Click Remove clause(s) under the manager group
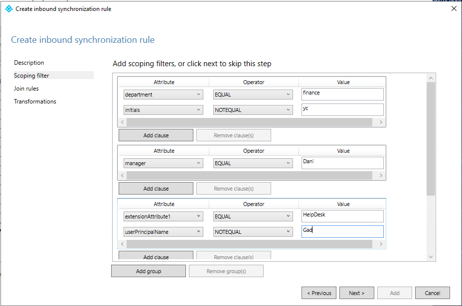 (x=234, y=189)
